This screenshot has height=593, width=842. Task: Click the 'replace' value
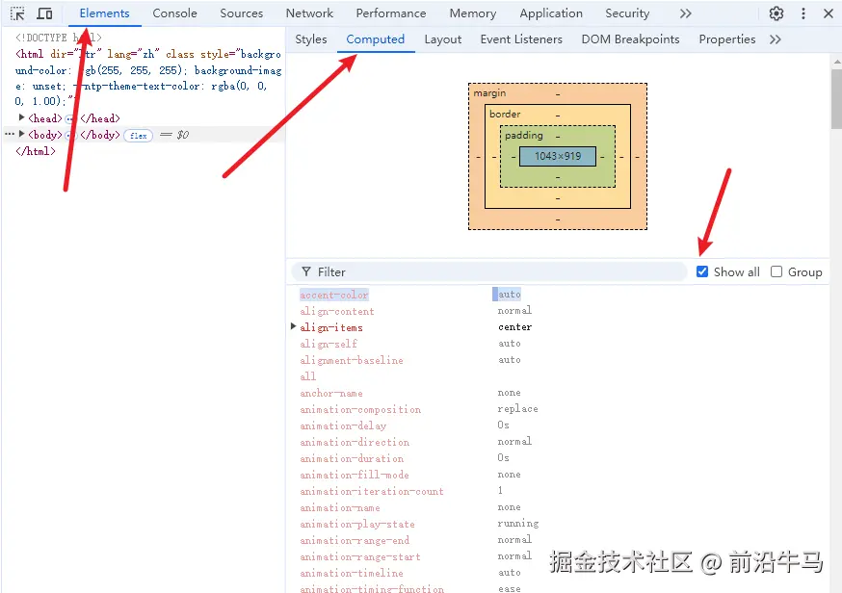point(517,409)
